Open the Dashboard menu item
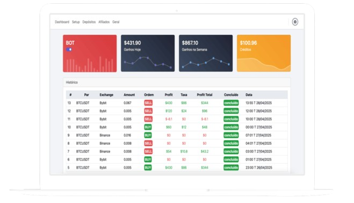 (62, 22)
